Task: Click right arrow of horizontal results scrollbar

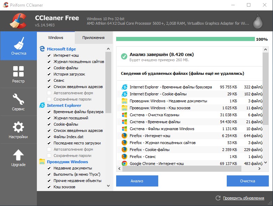Action: (259, 168)
